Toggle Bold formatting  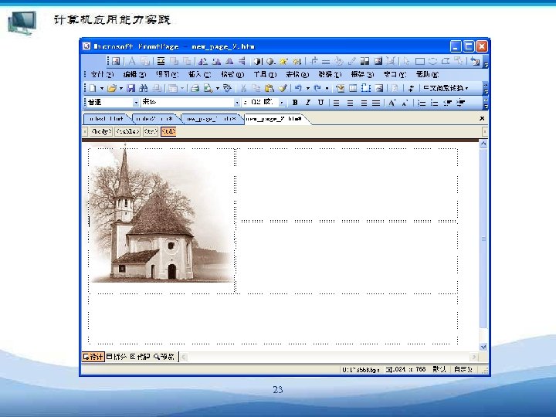[x=295, y=103]
